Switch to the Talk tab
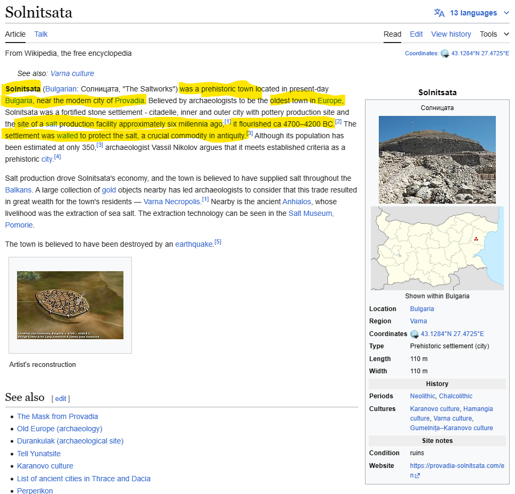 pos(41,34)
